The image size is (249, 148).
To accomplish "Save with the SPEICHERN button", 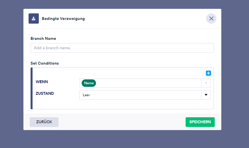I will coord(200,122).
